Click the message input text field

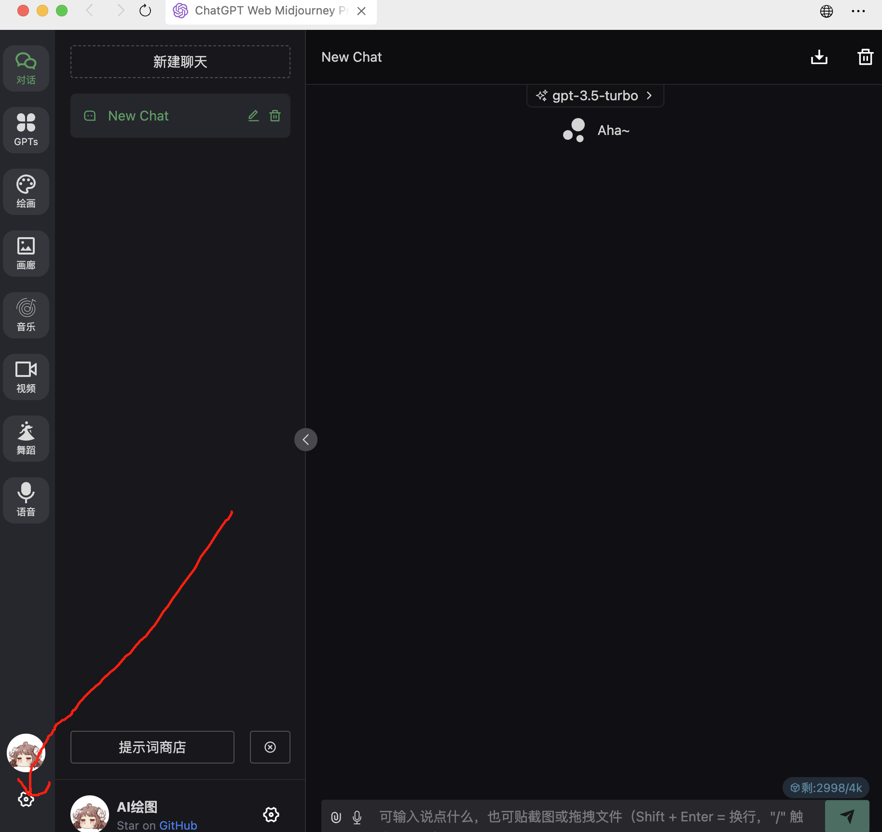tap(591, 817)
